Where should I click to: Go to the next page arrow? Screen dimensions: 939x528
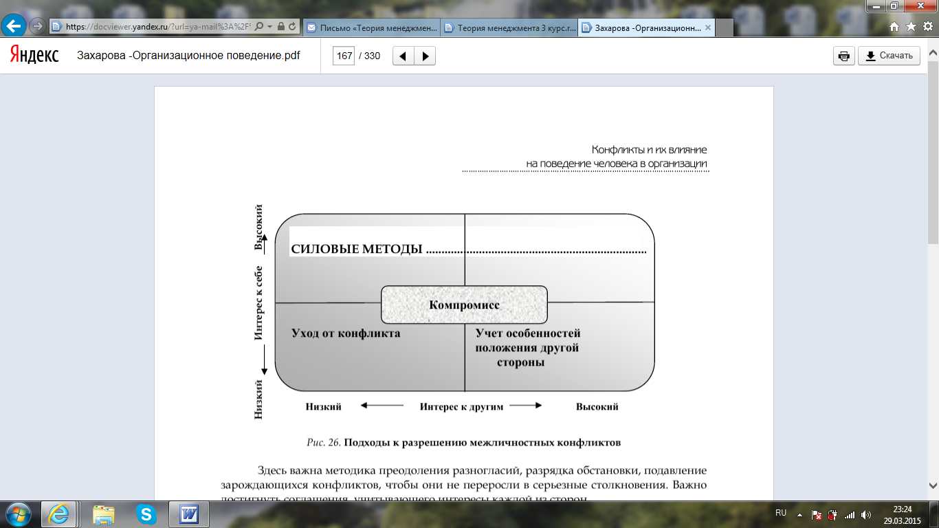coord(425,56)
